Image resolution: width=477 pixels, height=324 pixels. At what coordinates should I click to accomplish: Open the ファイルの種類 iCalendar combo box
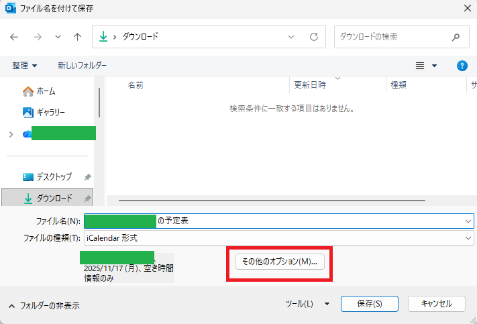279,238
